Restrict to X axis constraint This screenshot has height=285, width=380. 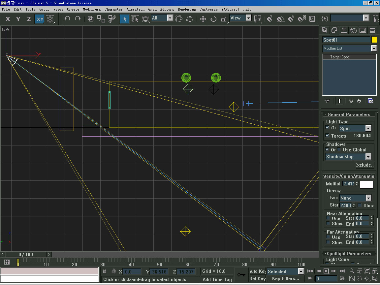8,19
